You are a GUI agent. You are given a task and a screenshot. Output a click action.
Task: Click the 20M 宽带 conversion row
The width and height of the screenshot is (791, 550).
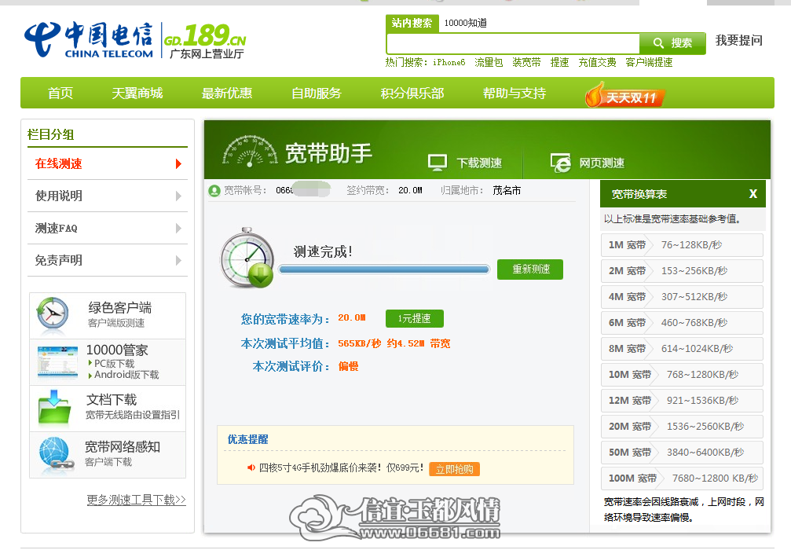[x=682, y=427]
